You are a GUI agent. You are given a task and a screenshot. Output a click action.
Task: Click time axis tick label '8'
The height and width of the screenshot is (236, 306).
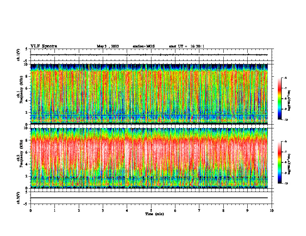click(x=223, y=211)
